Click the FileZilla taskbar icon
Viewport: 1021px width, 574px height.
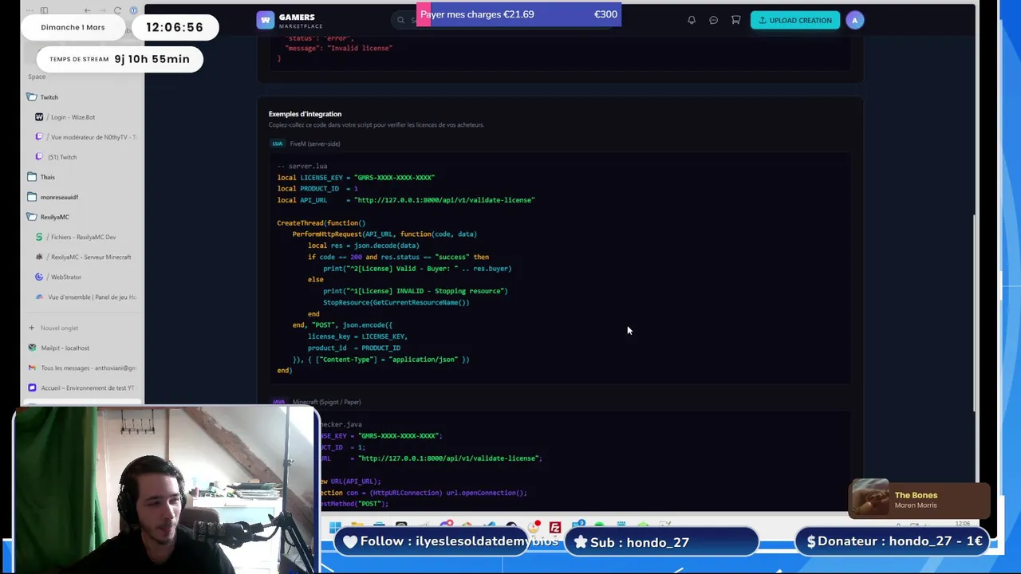[x=555, y=527]
